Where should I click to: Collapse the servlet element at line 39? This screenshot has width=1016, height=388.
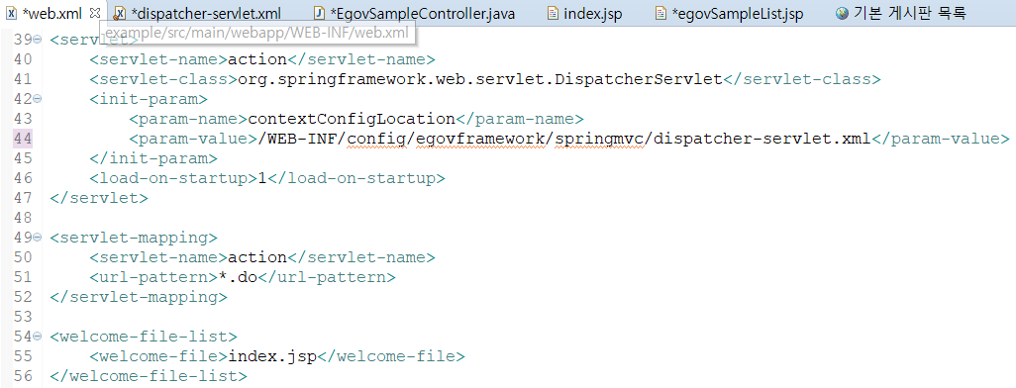(37, 40)
